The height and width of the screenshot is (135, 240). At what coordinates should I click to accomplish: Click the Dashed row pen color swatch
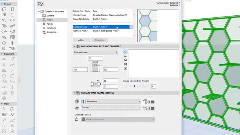coord(153,108)
